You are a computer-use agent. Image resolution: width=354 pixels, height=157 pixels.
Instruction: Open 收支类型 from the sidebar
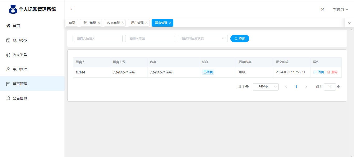(20, 55)
